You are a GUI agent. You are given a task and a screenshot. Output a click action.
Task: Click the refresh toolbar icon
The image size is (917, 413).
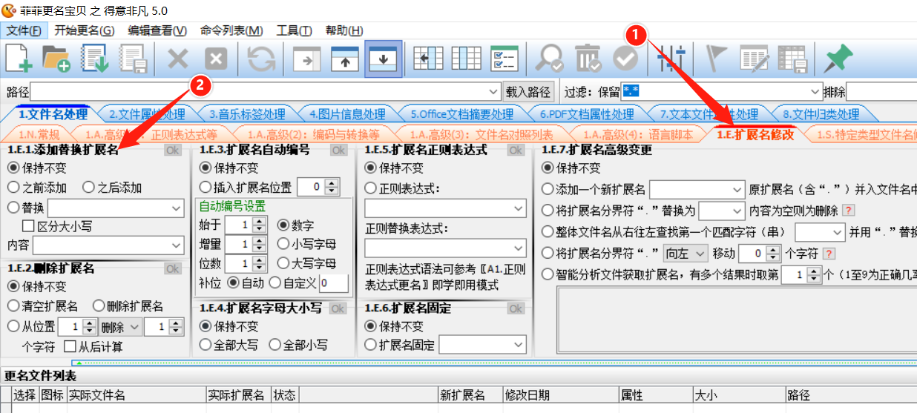[x=261, y=59]
